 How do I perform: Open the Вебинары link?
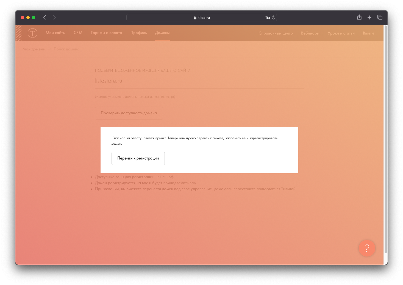coord(310,33)
